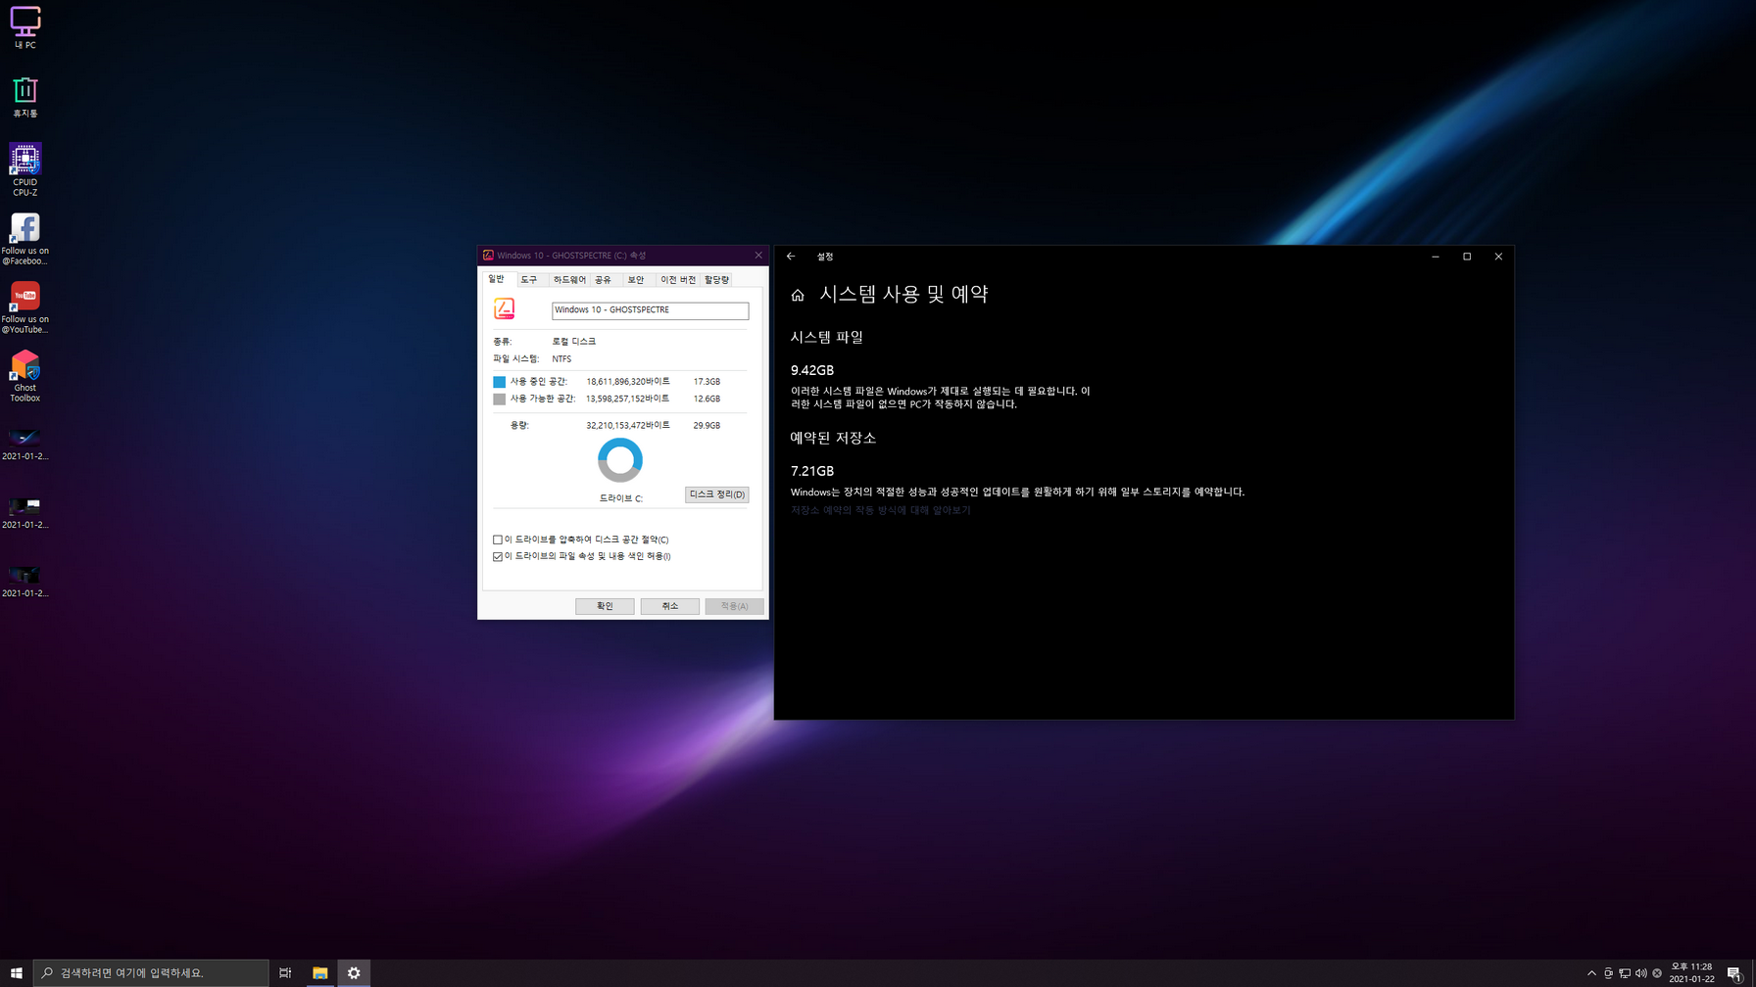This screenshot has height=987, width=1756.
Task: Click the volume speaker tray icon
Action: [1641, 973]
